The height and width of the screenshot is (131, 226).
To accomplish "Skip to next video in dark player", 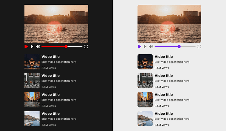I will click(x=32, y=46).
